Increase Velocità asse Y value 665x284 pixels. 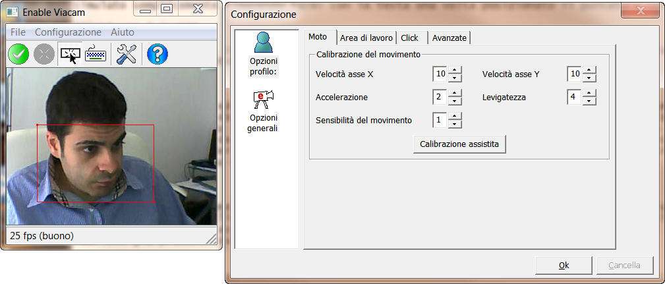(589, 70)
